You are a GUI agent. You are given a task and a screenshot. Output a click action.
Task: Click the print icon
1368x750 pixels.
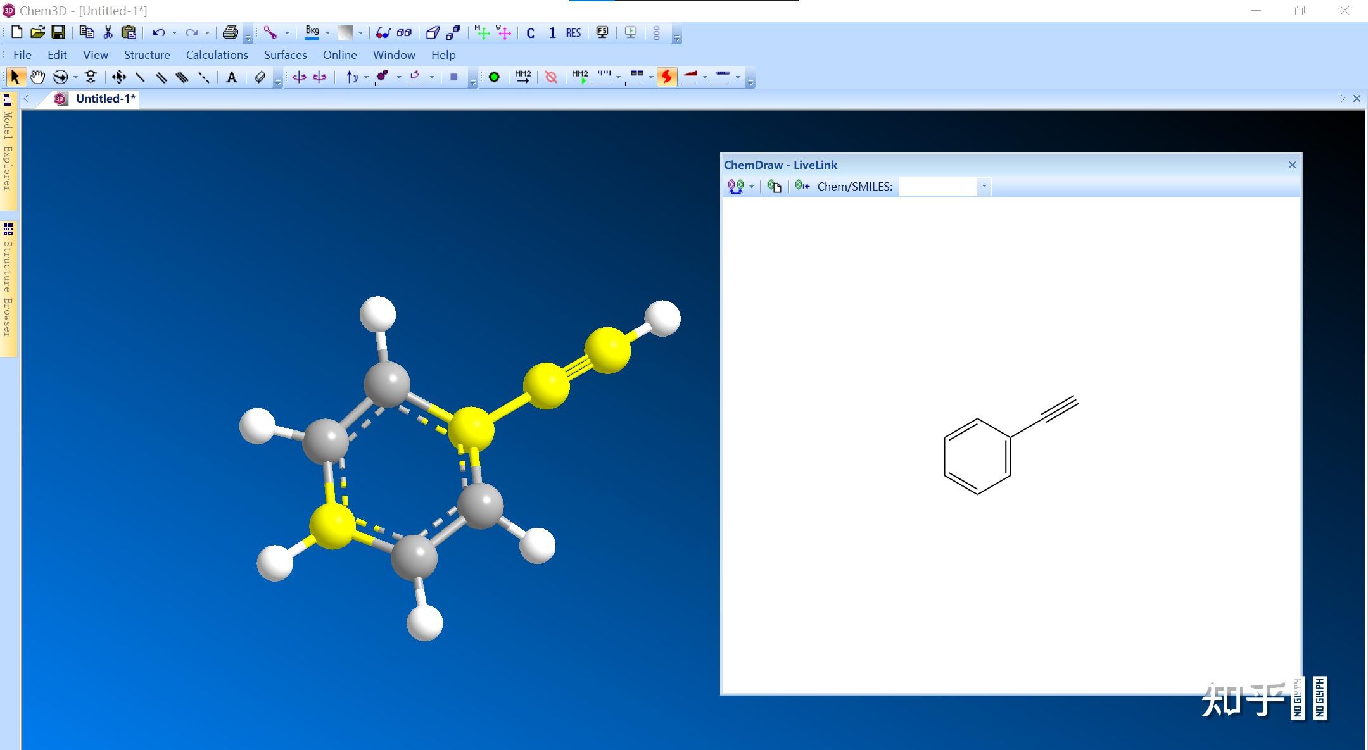[x=231, y=33]
